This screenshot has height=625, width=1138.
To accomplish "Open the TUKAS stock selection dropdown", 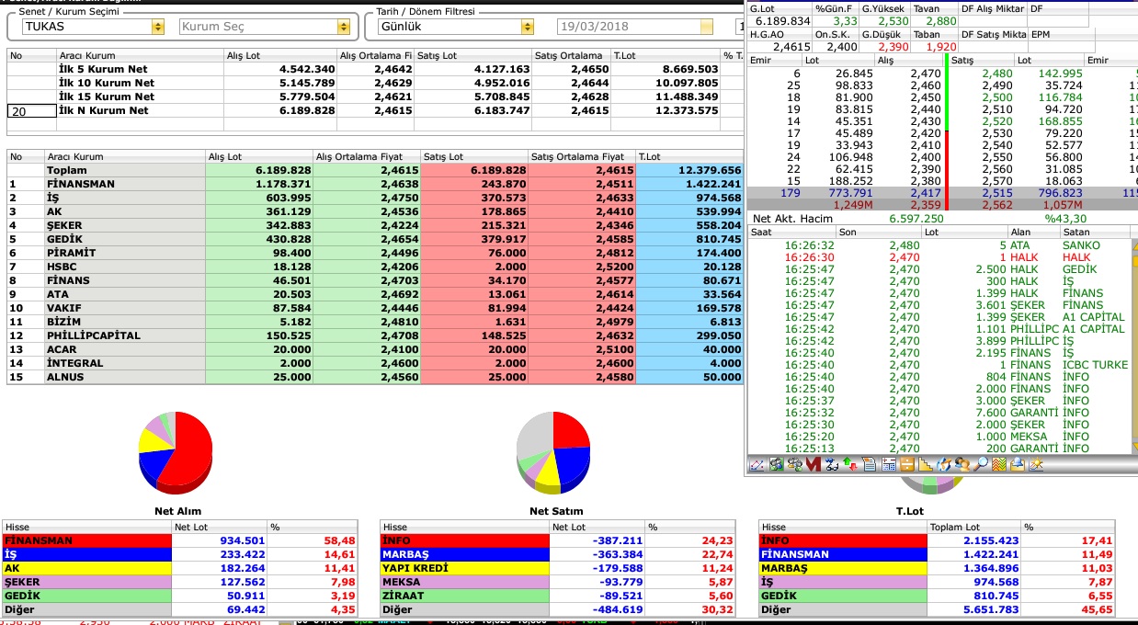I will click(x=158, y=27).
